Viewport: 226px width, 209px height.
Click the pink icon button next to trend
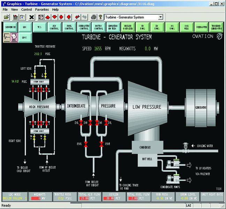tap(14, 38)
